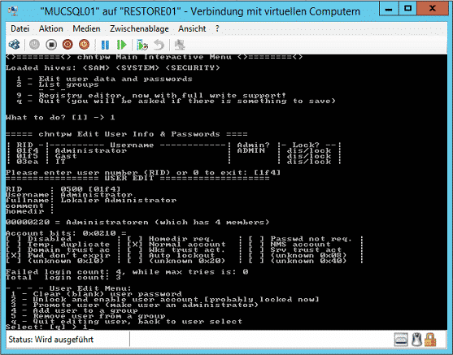Revert the VM with the undo arrow icon
Image resolution: width=453 pixels, height=355 pixels.
(x=159, y=45)
